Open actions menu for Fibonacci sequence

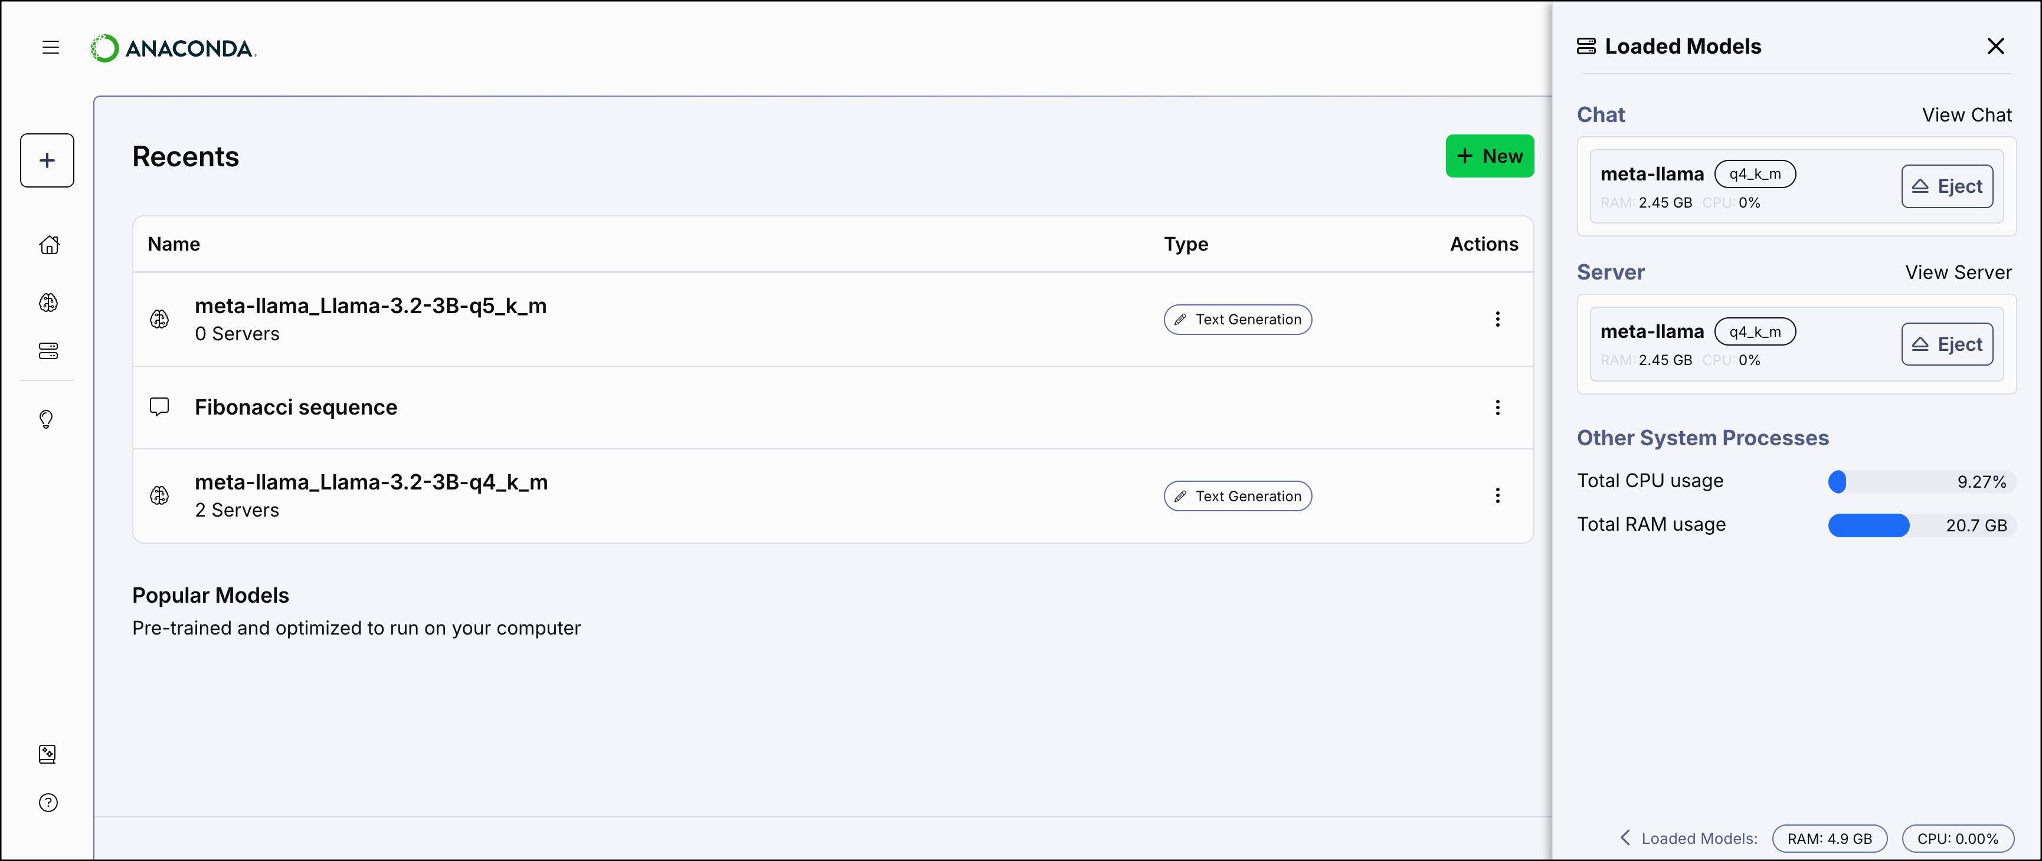pyautogui.click(x=1498, y=407)
